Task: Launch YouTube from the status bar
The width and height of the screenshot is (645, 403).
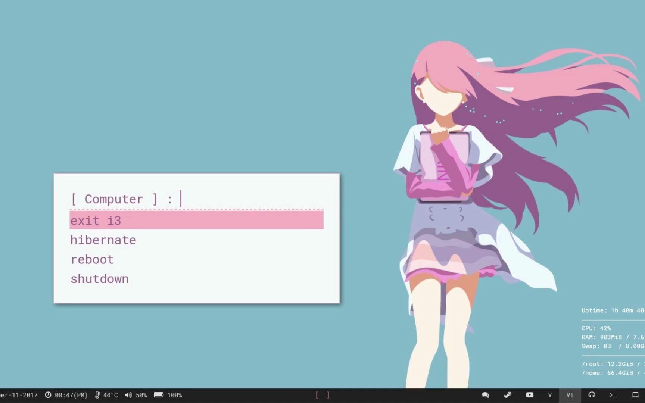Action: tap(529, 395)
